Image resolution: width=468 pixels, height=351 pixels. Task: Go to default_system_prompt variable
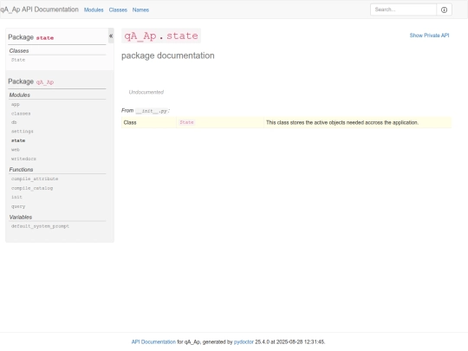[x=40, y=226]
